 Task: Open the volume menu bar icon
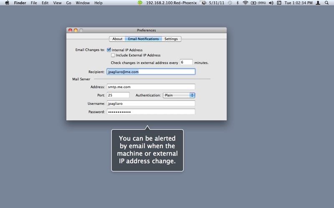pos(271,3)
